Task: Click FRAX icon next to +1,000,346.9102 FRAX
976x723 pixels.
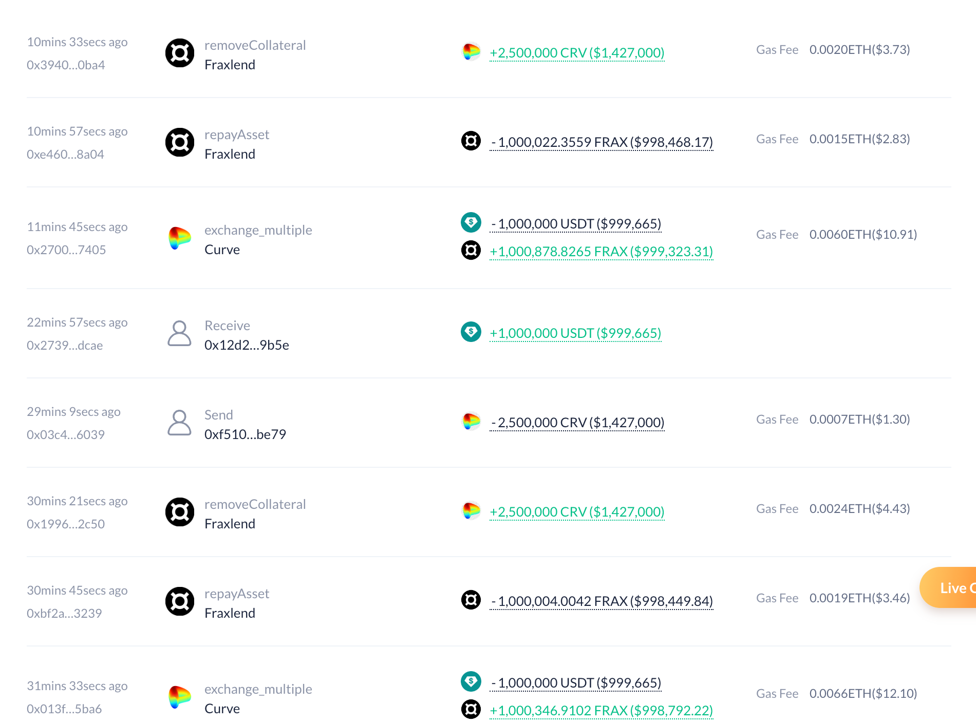Action: tap(471, 710)
